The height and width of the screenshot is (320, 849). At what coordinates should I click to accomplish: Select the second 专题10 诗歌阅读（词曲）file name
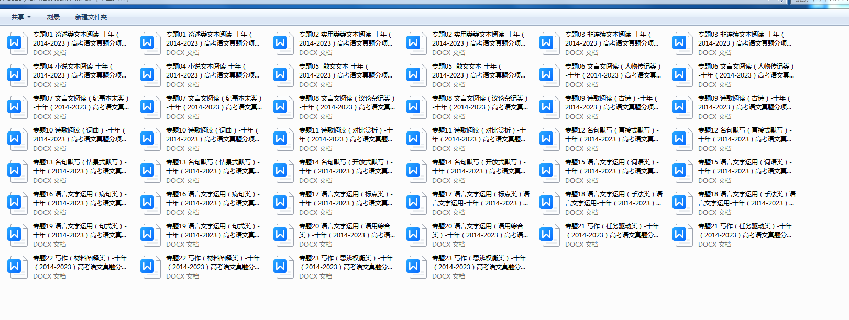coord(213,135)
